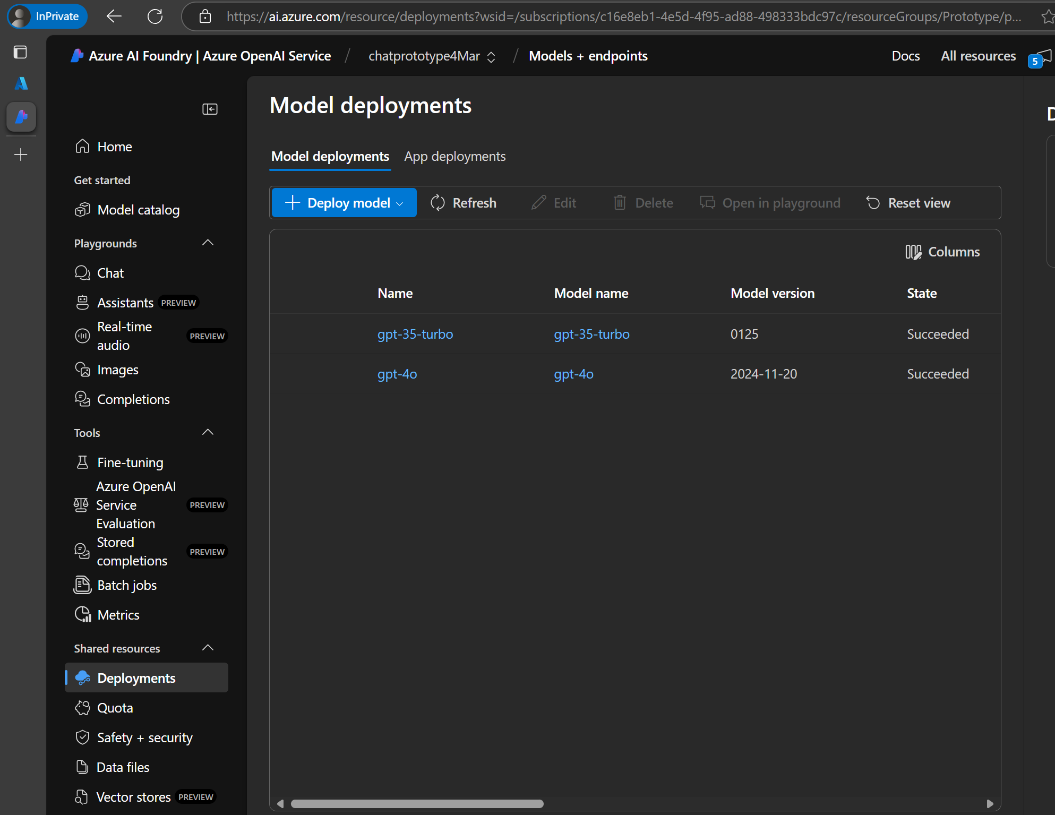
Task: Click the 0125 version cell
Action: click(x=744, y=334)
